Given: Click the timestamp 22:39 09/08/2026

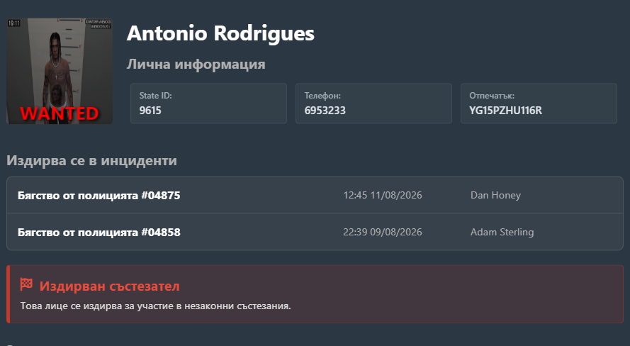Looking at the screenshot, I should pyautogui.click(x=383, y=233).
